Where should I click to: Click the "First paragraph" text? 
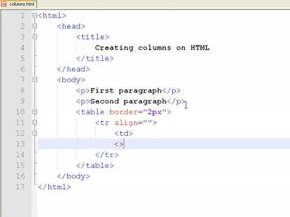pos(126,90)
